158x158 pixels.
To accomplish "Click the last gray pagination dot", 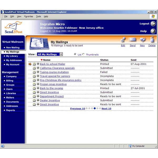I will pyautogui.click(x=100, y=108).
